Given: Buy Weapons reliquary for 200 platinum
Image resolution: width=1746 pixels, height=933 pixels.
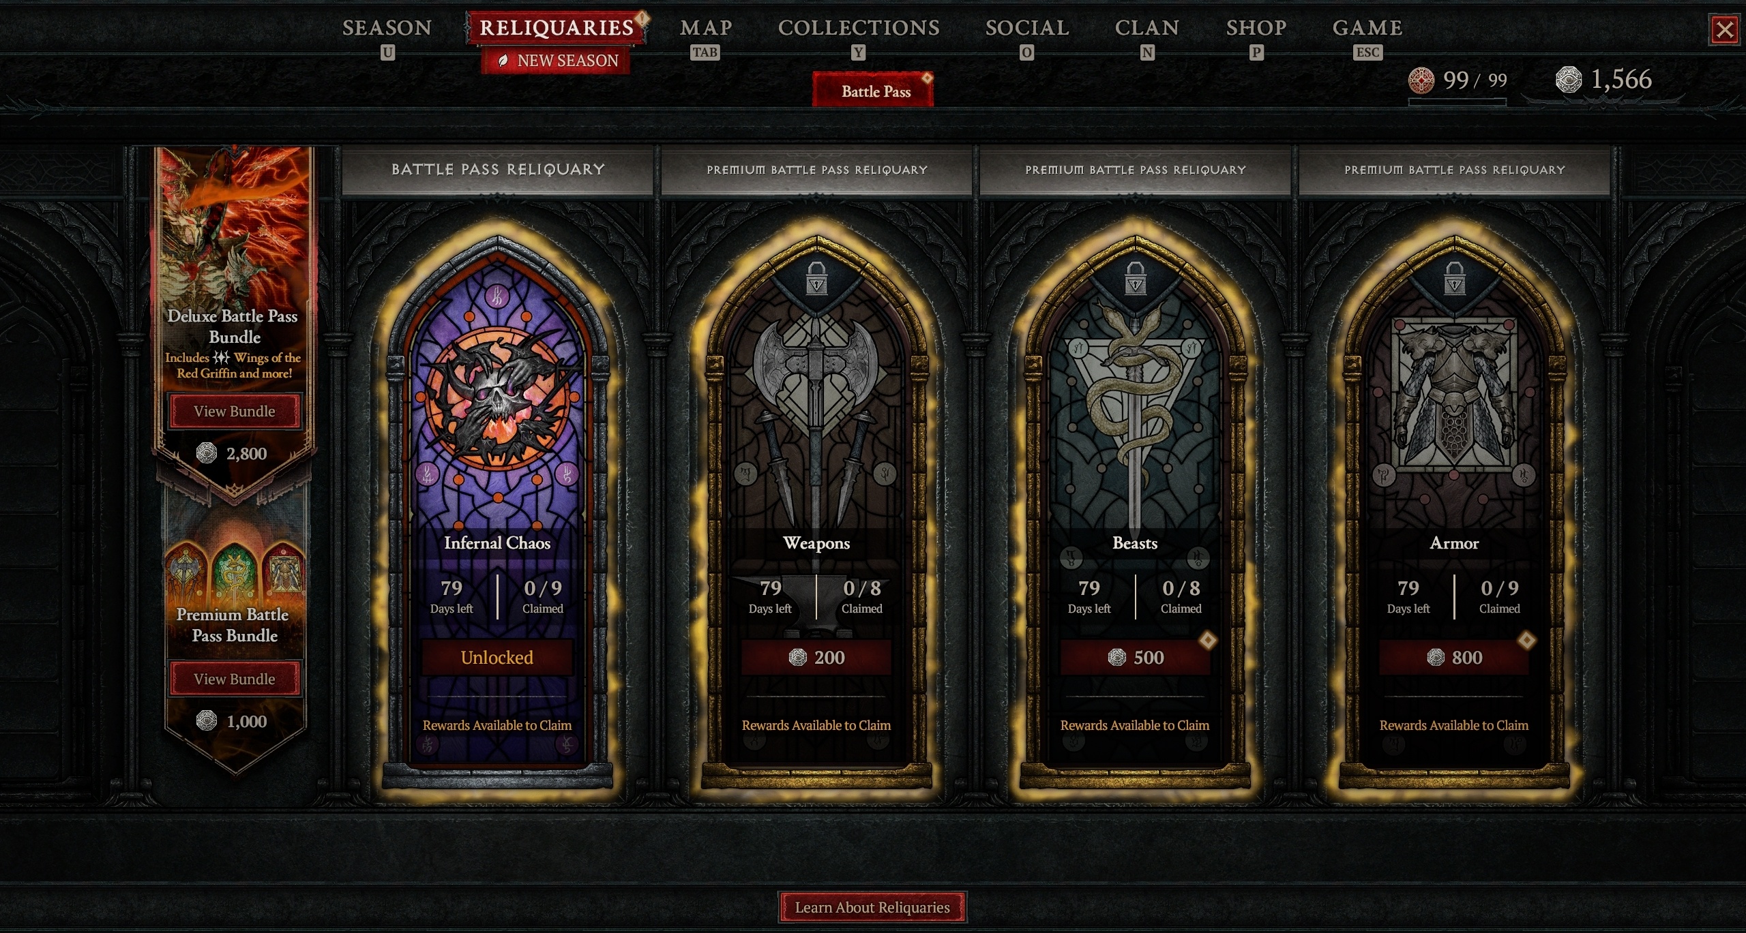Looking at the screenshot, I should 816,657.
